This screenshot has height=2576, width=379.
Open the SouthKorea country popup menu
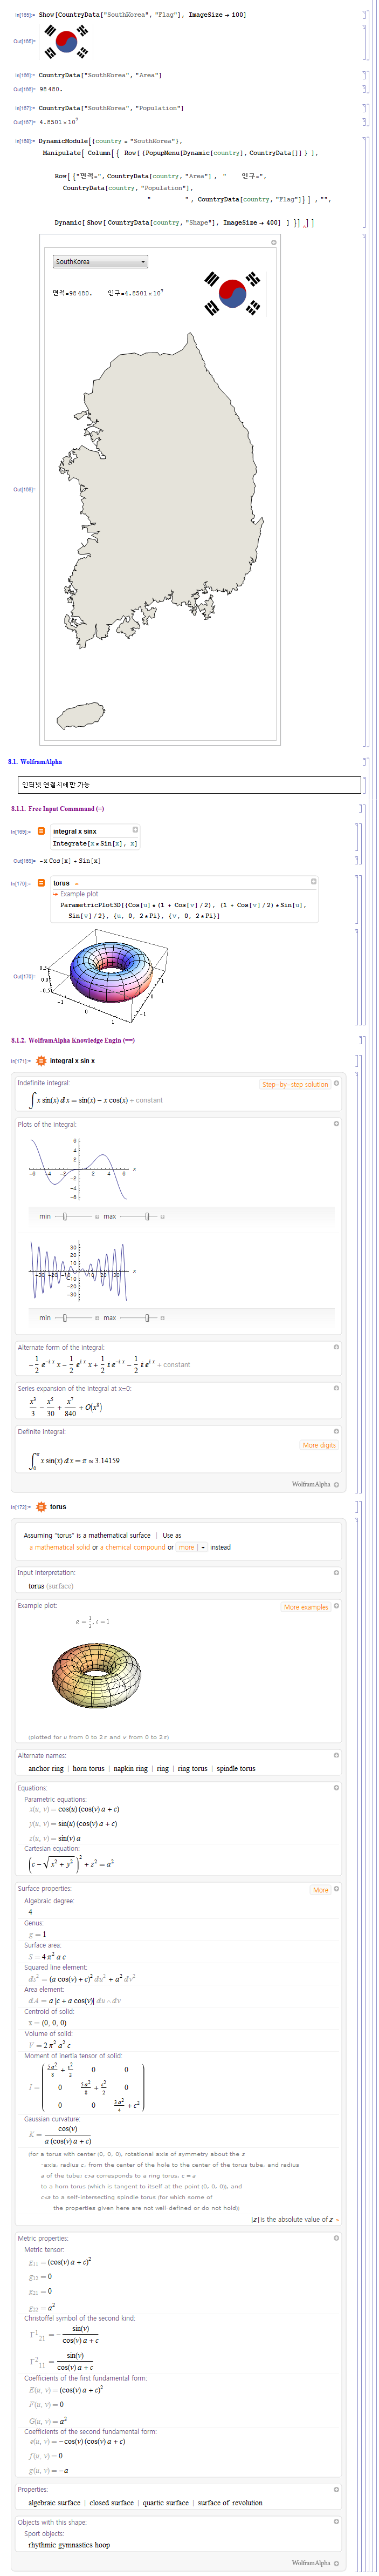pyautogui.click(x=101, y=262)
